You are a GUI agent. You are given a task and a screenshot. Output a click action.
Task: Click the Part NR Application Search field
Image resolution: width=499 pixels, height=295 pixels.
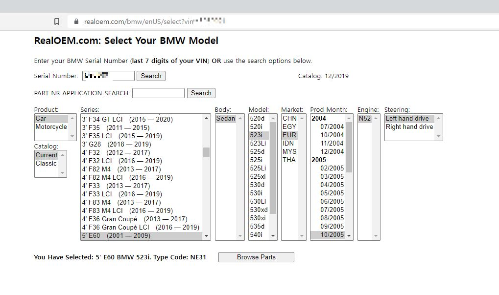[x=158, y=93]
